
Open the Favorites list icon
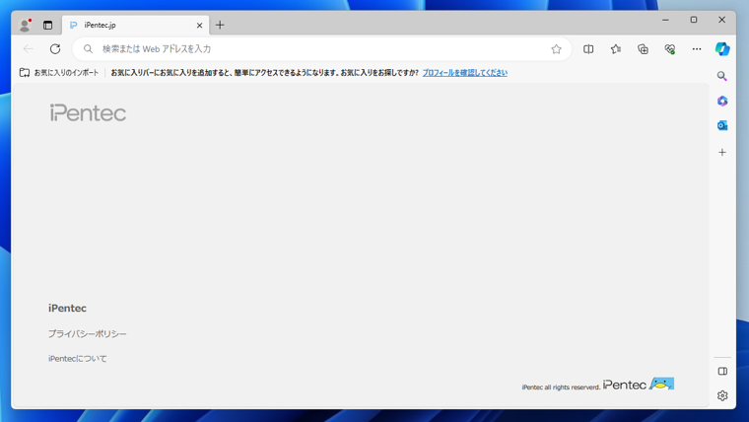[616, 48]
